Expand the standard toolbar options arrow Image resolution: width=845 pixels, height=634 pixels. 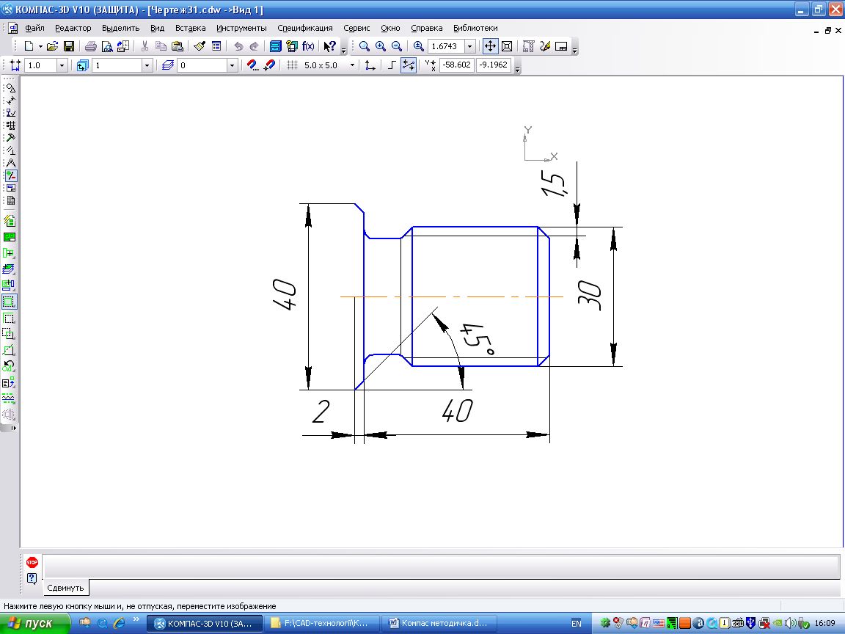tap(344, 50)
